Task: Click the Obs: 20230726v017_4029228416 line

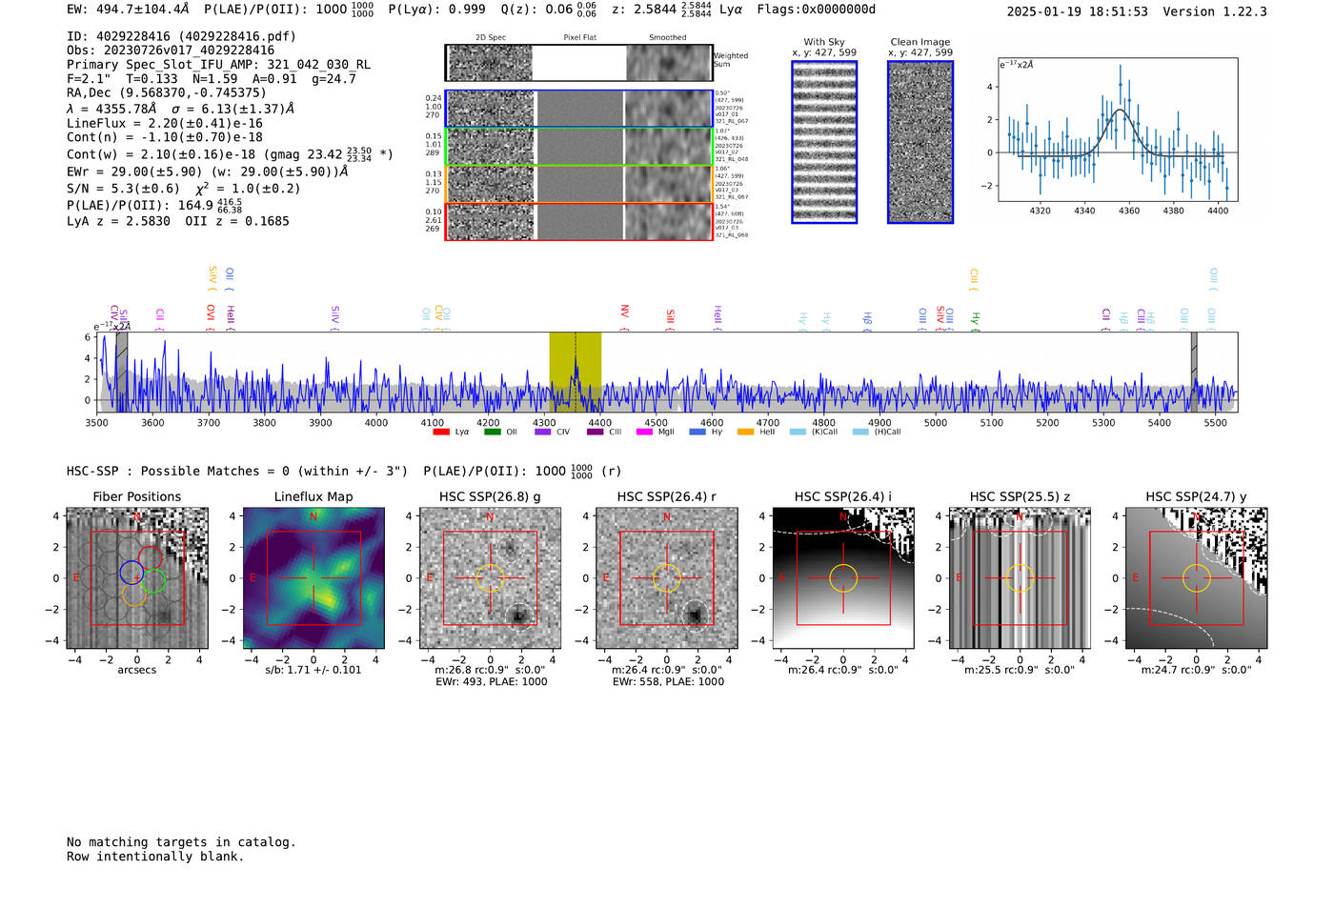Action: point(171,50)
